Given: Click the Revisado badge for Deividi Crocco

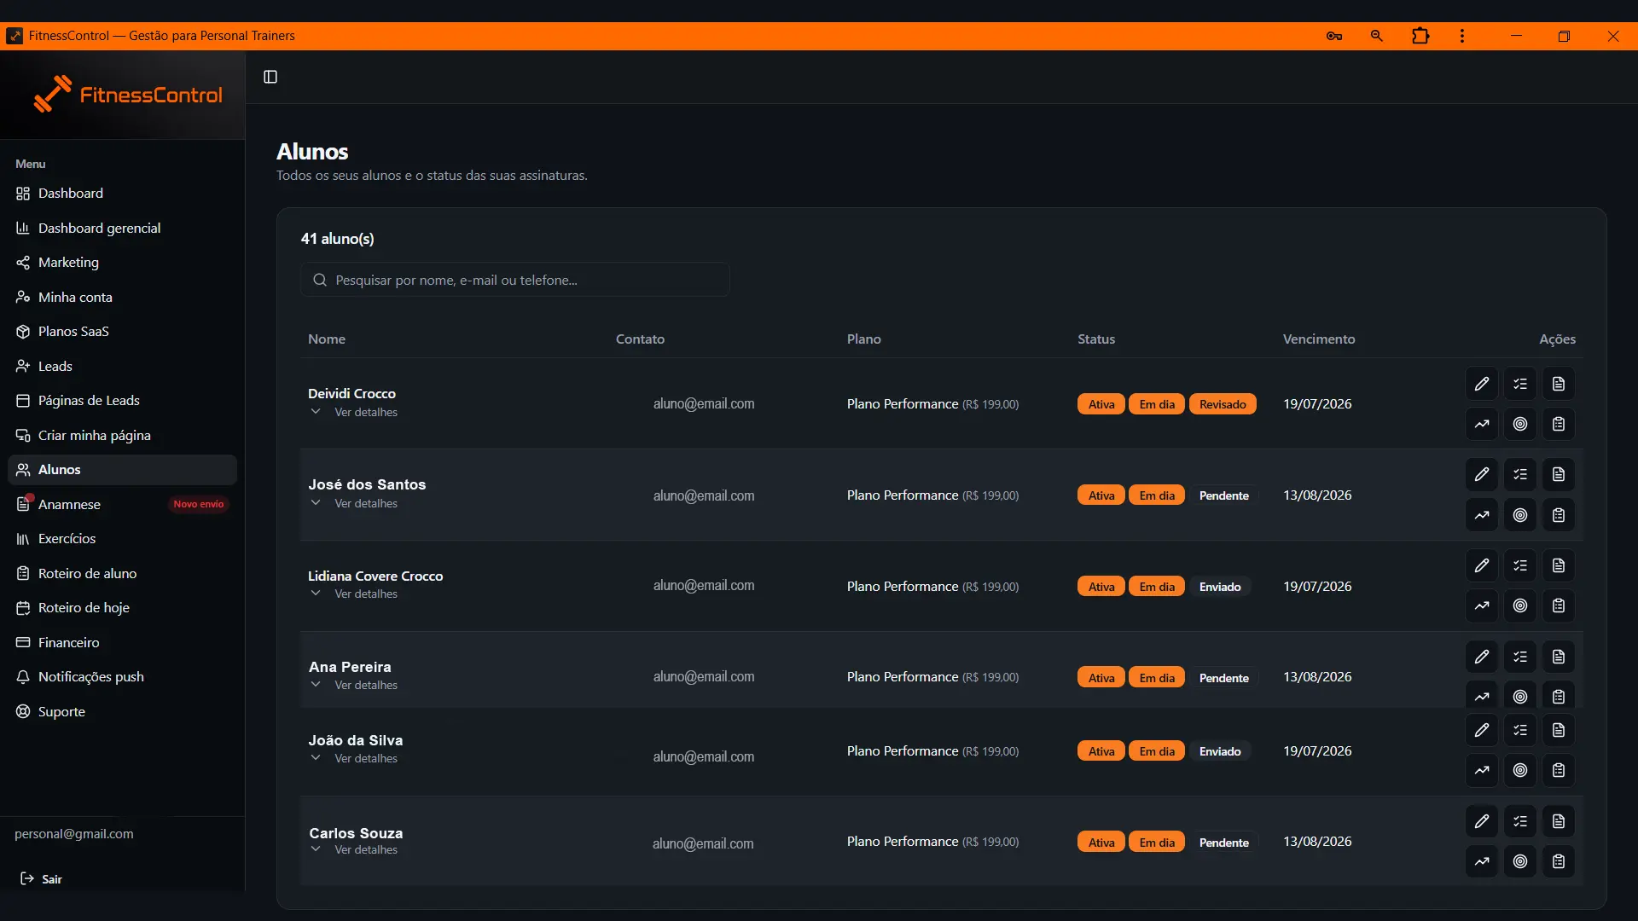Looking at the screenshot, I should pyautogui.click(x=1223, y=405).
